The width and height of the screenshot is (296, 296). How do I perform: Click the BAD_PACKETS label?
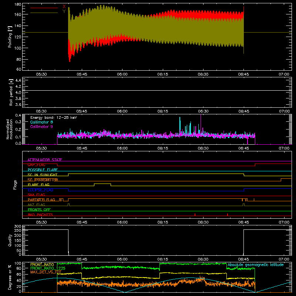(40, 215)
